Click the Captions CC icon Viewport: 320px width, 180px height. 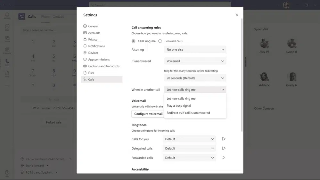click(x=85, y=66)
